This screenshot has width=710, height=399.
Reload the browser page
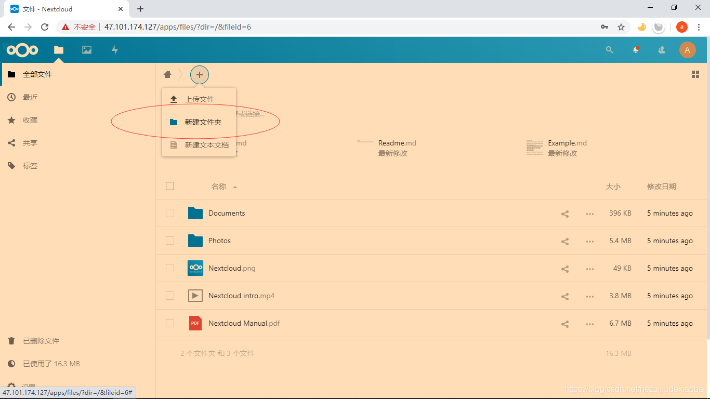(x=45, y=27)
